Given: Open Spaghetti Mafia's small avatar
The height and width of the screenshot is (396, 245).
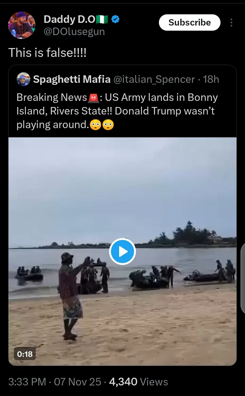Looking at the screenshot, I should [23, 79].
